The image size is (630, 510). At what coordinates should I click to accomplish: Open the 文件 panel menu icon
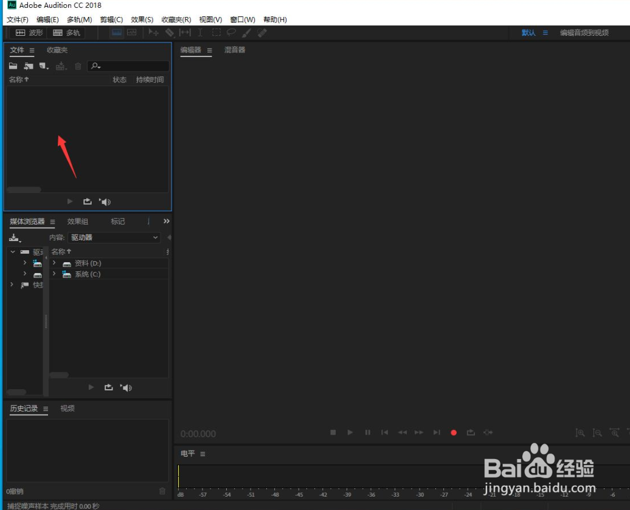[32, 50]
